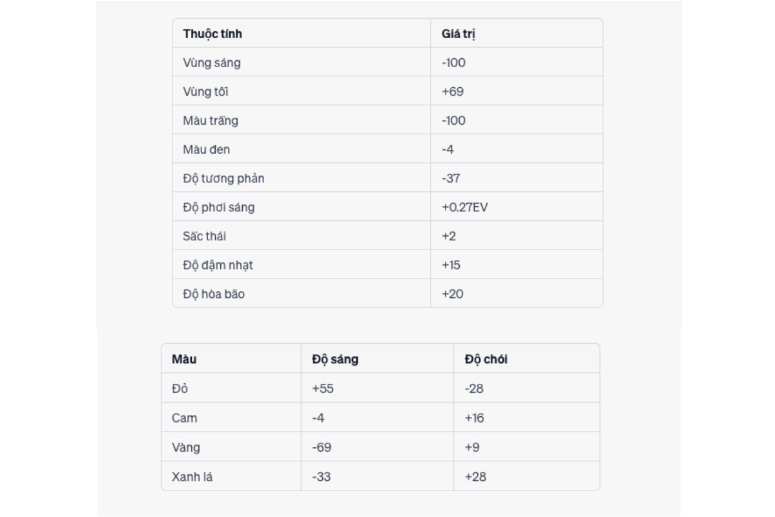
Task: Click the +16 Độ chói value for Cam
Action: click(x=474, y=418)
